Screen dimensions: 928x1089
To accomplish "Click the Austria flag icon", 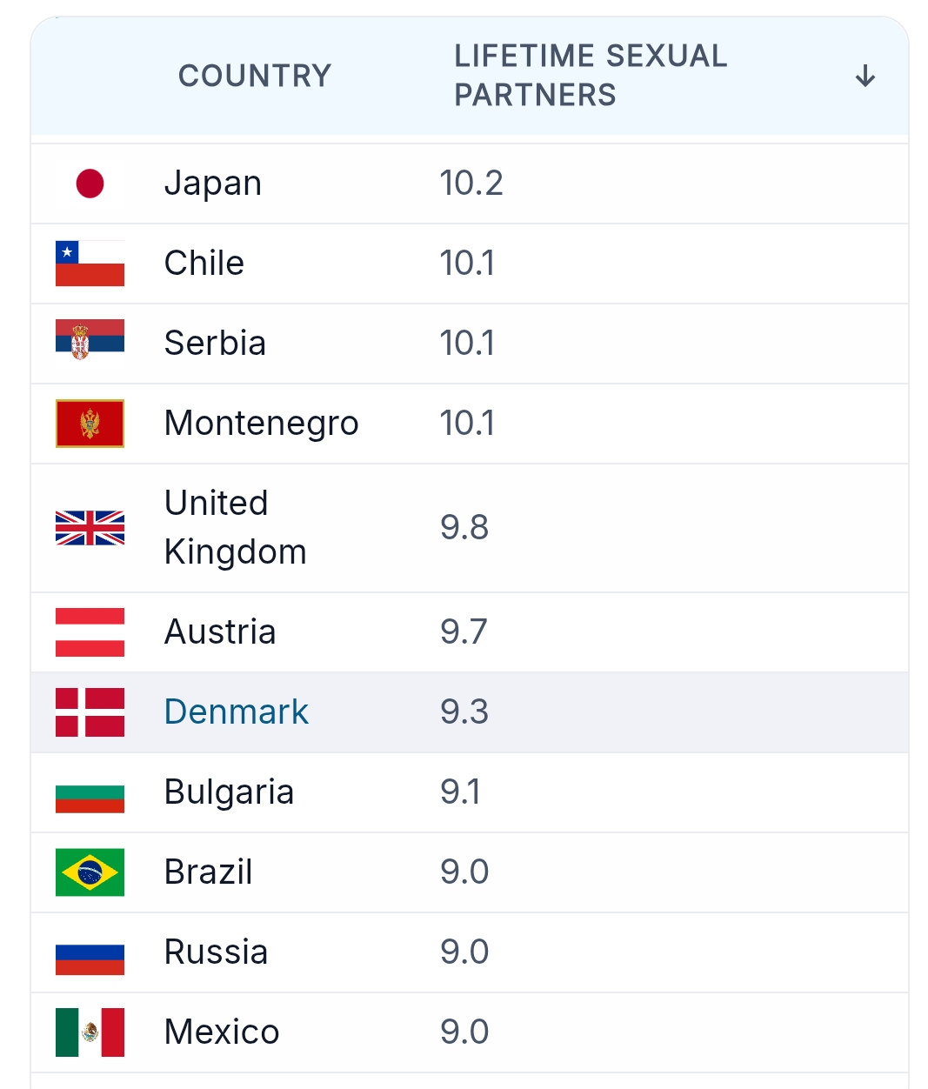I will (x=90, y=632).
